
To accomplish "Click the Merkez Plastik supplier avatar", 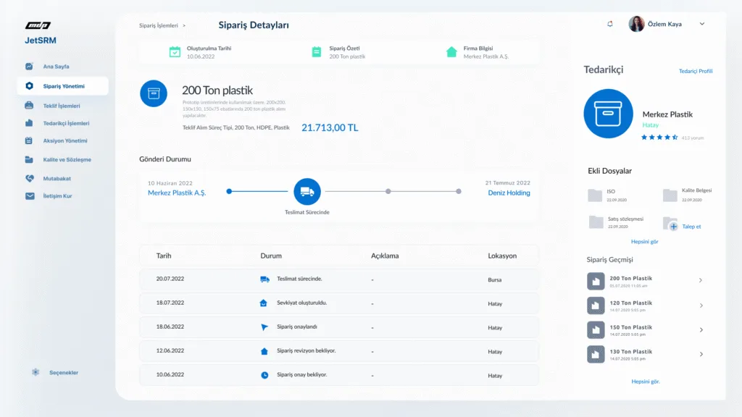I will (x=608, y=114).
